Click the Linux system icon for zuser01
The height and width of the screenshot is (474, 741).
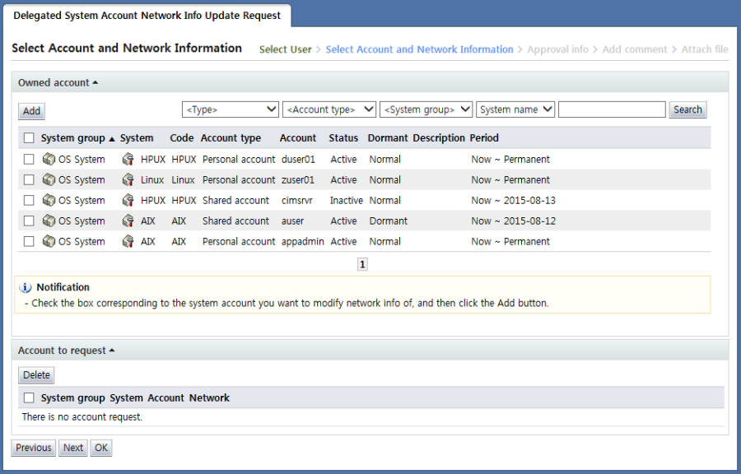pos(128,179)
